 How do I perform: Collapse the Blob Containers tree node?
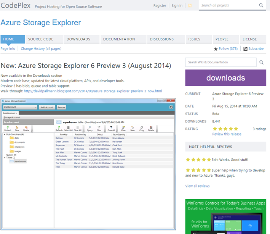pyautogui.click(x=5, y=134)
